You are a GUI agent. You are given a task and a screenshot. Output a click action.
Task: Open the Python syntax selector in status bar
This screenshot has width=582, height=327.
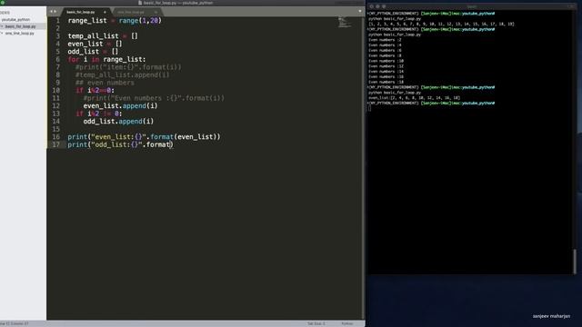click(x=347, y=323)
